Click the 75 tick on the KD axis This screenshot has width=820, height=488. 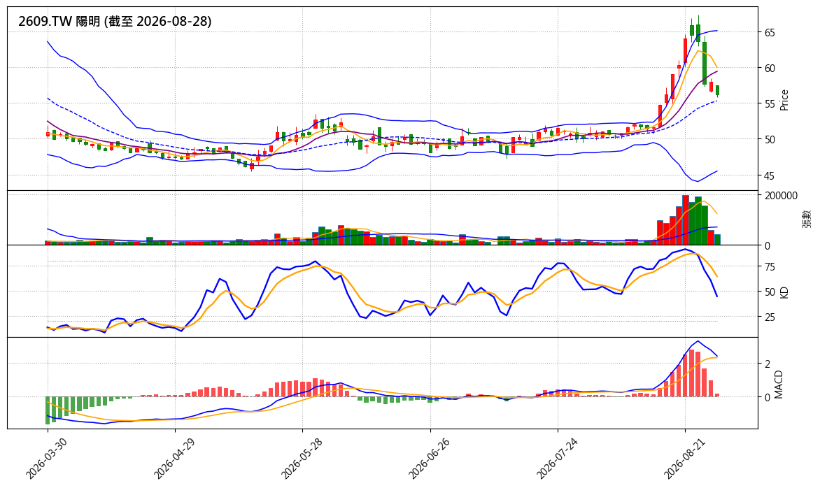tap(770, 267)
